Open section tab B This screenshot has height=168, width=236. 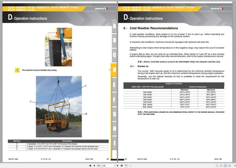(x=114, y=40)
